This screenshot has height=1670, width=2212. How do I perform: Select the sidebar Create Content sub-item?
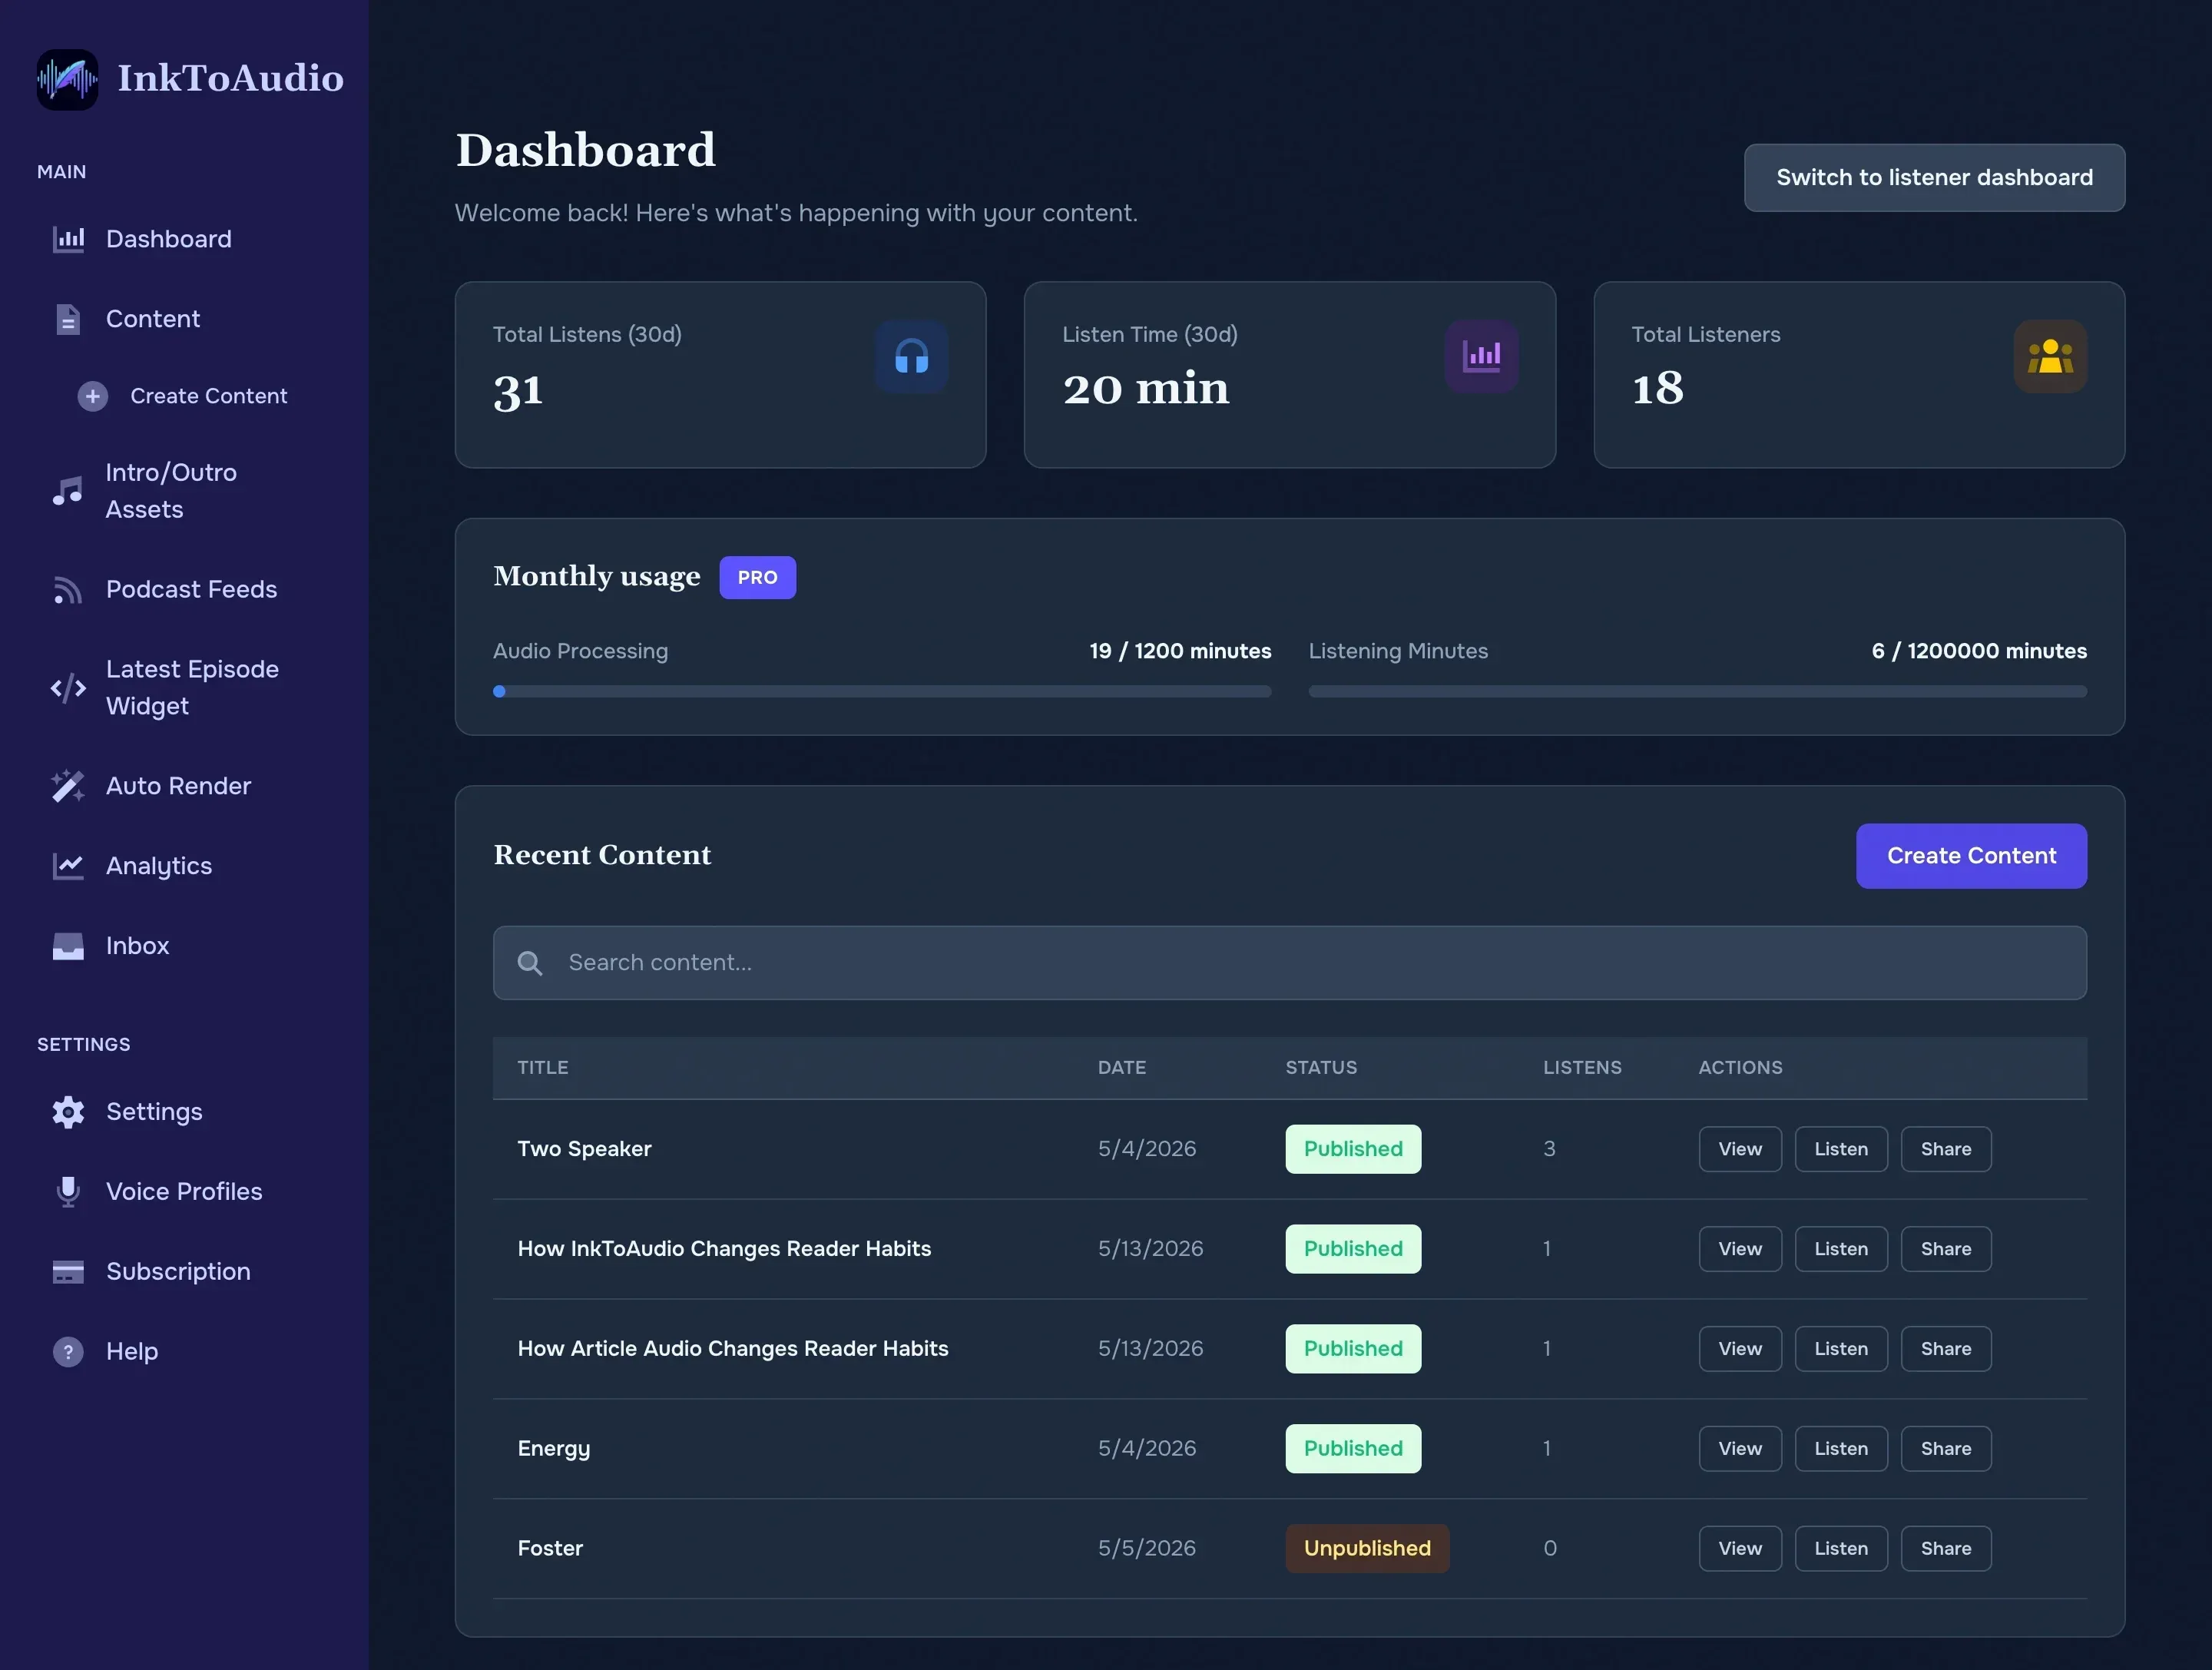(209, 396)
